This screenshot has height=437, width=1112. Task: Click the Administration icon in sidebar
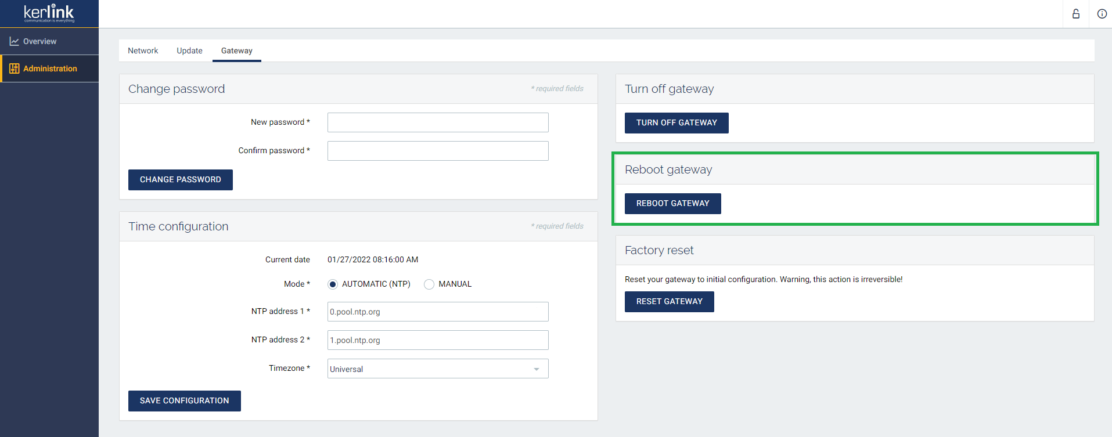point(15,68)
